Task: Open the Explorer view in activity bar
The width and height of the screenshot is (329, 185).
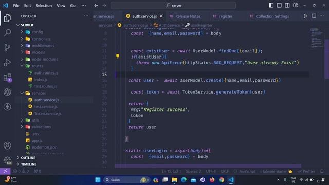Action: coord(7,18)
